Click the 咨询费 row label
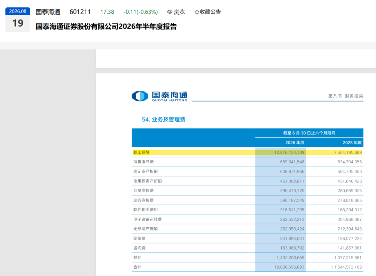376x276 pixels. click(x=139, y=248)
